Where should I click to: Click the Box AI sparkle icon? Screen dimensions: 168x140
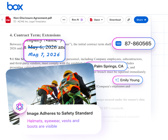tap(82, 20)
